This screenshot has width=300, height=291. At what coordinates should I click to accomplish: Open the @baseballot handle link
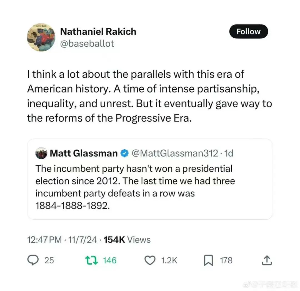87,44
